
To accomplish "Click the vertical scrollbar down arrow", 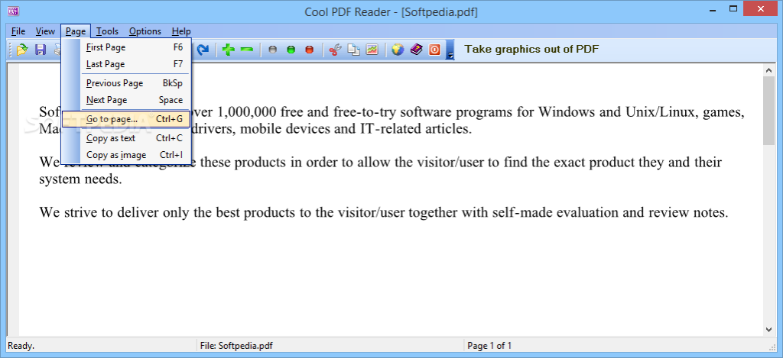I will pos(769,330).
